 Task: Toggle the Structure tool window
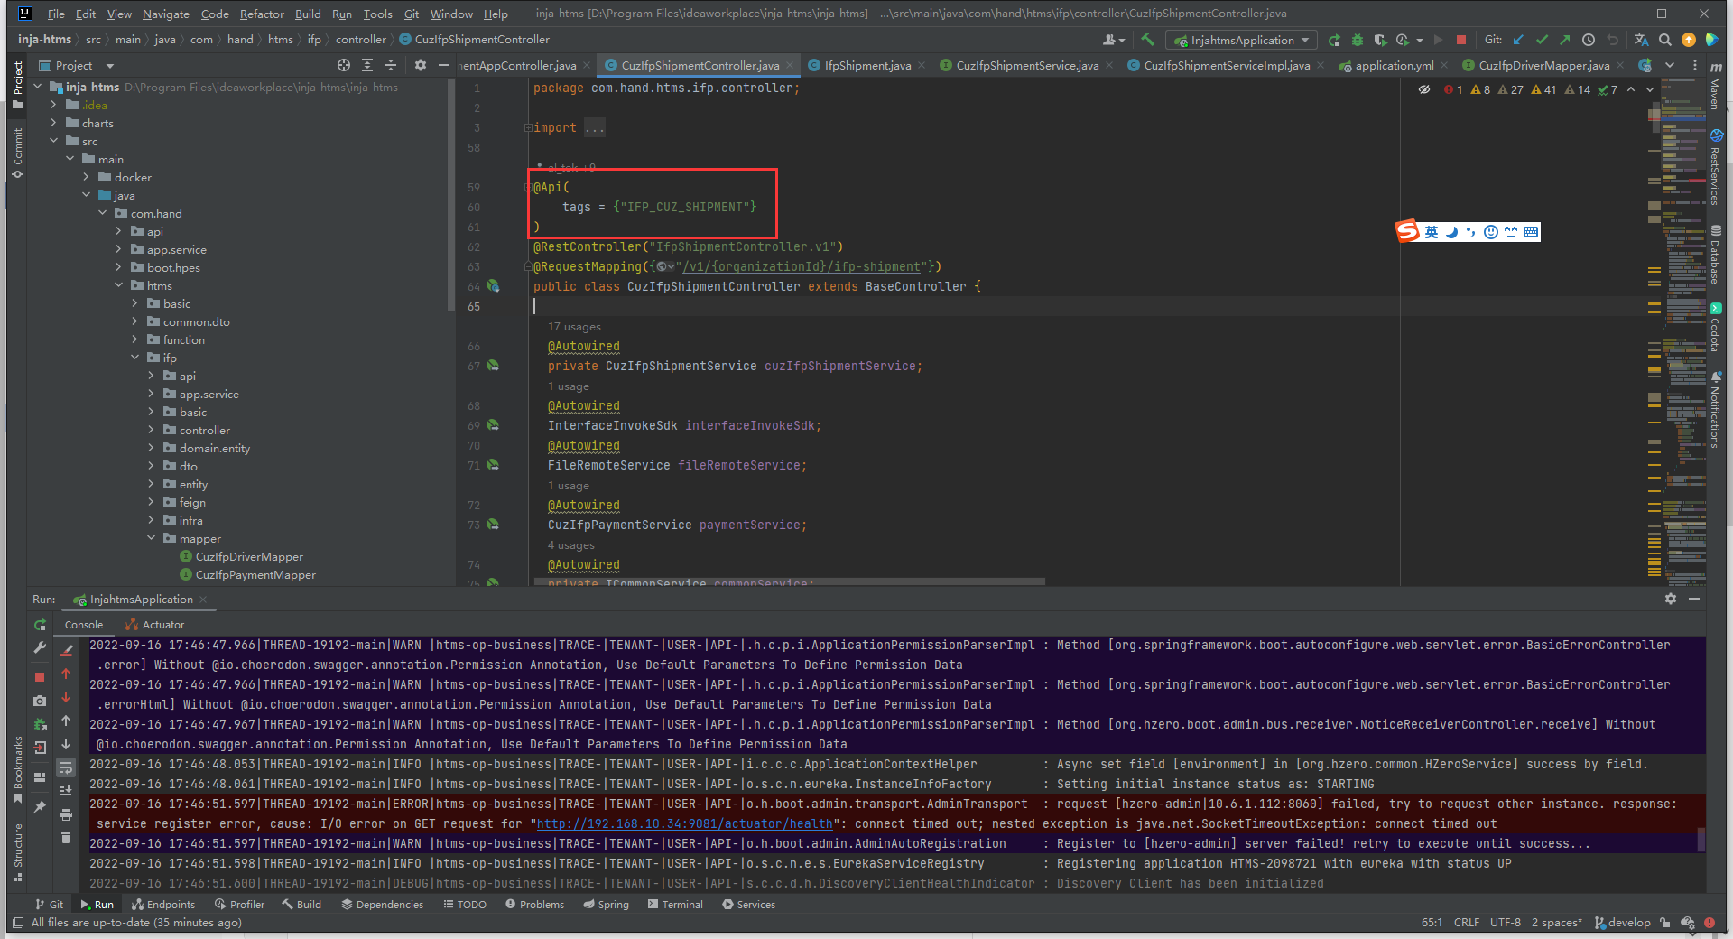pyautogui.click(x=17, y=851)
